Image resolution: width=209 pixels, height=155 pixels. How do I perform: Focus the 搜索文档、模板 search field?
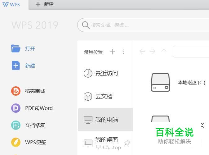[143, 25]
